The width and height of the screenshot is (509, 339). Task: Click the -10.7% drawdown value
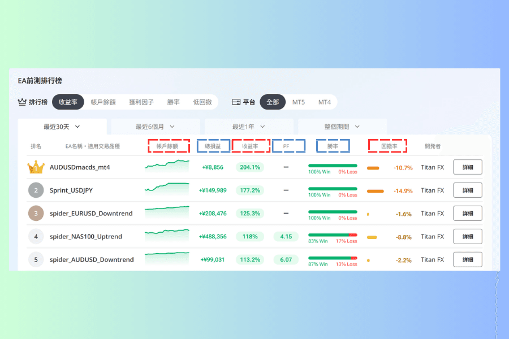pyautogui.click(x=403, y=168)
